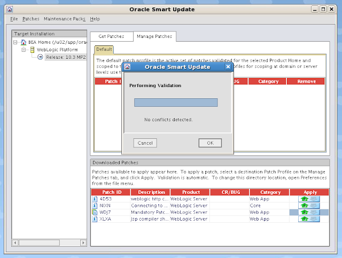Click the 'weblogic http c...' description cell
342x258 pixels.
tap(150, 199)
